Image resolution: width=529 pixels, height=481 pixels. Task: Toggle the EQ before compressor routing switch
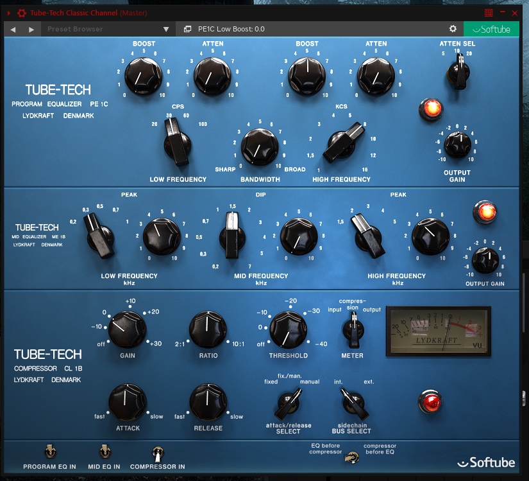[351, 458]
